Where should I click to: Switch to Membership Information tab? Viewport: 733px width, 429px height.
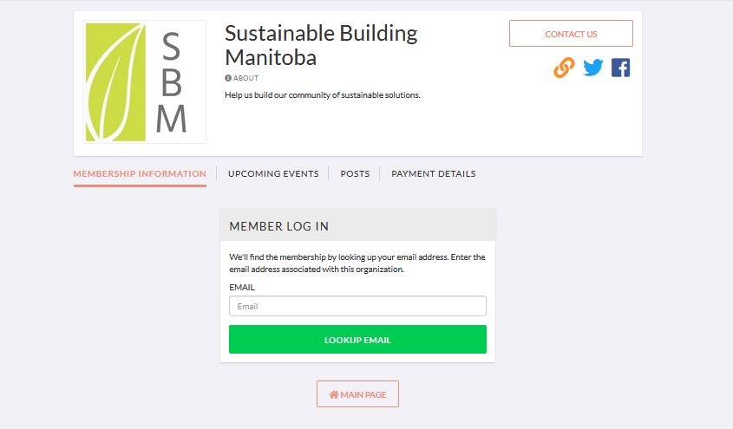point(140,173)
